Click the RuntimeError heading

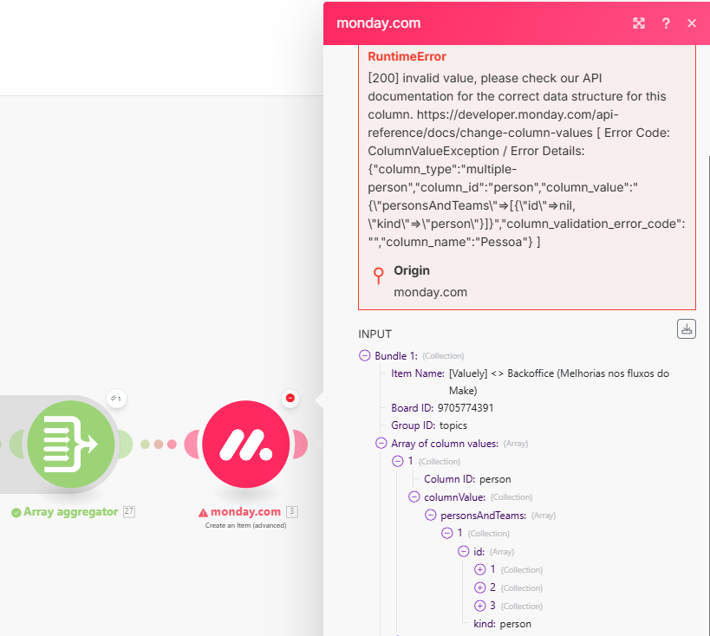[x=407, y=56]
